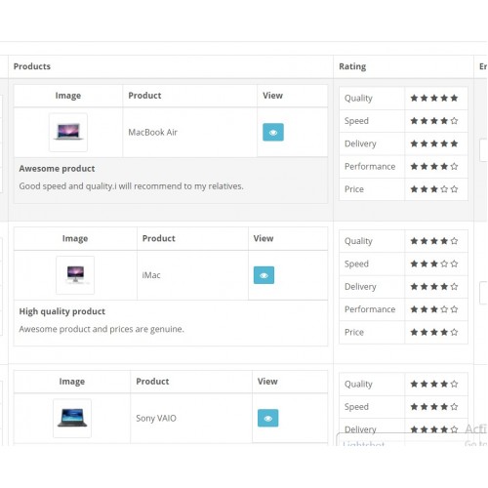488x488 pixels.
Task: Click the Products column header
Action: pyautogui.click(x=32, y=66)
